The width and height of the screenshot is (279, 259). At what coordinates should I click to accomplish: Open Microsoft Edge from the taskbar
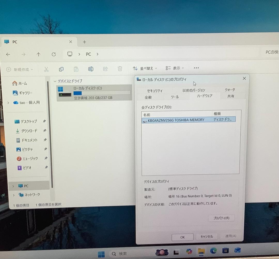(x=213, y=250)
